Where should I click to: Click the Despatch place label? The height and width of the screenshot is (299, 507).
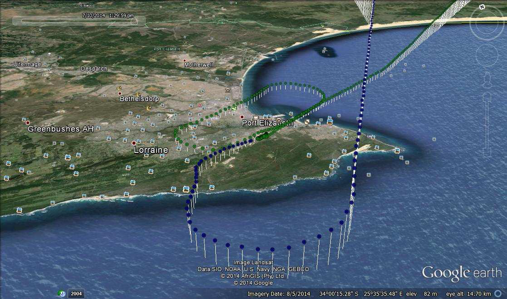(94, 69)
